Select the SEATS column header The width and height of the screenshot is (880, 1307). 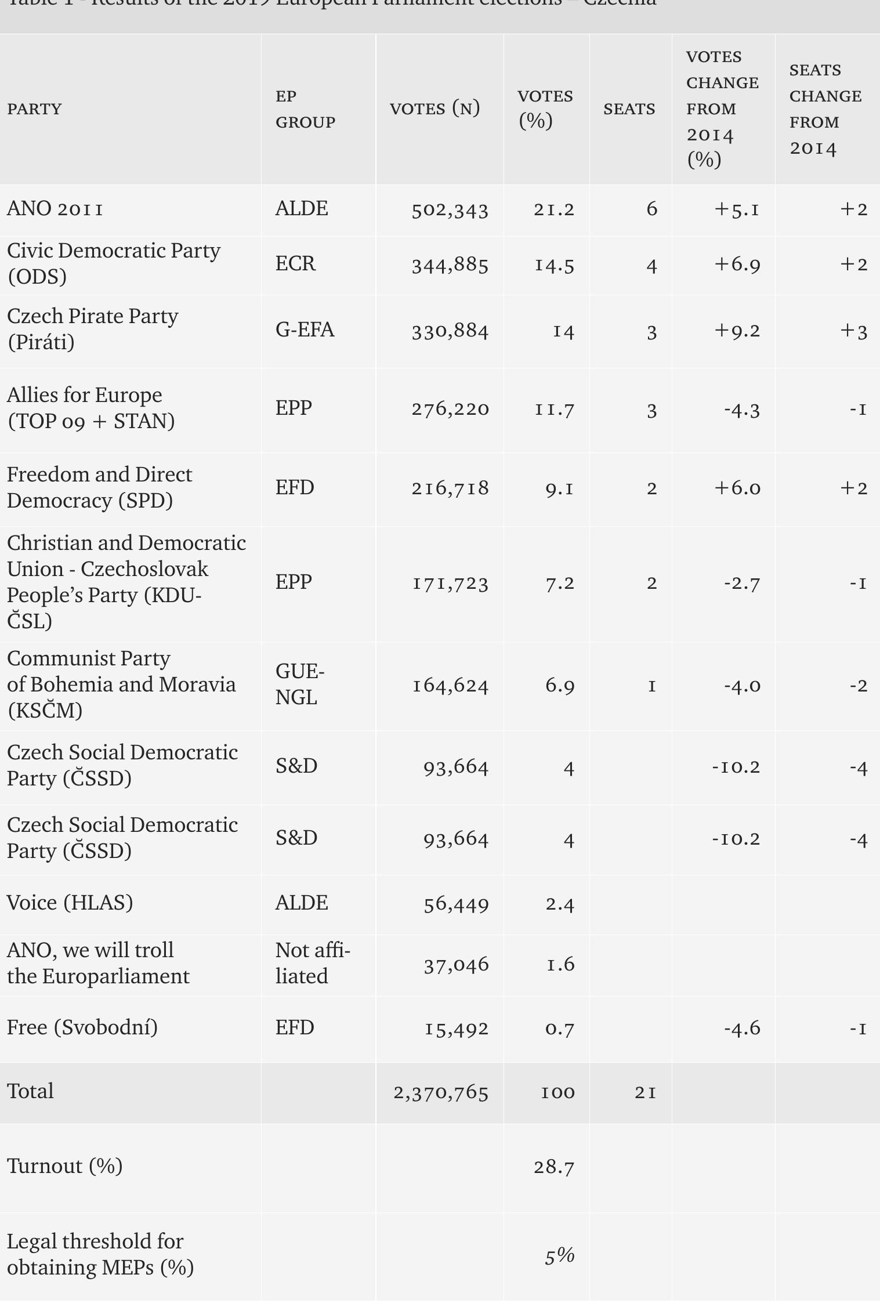pyautogui.click(x=629, y=109)
